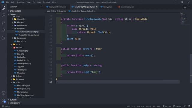Click the PHP language mode status item

coord(159,106)
